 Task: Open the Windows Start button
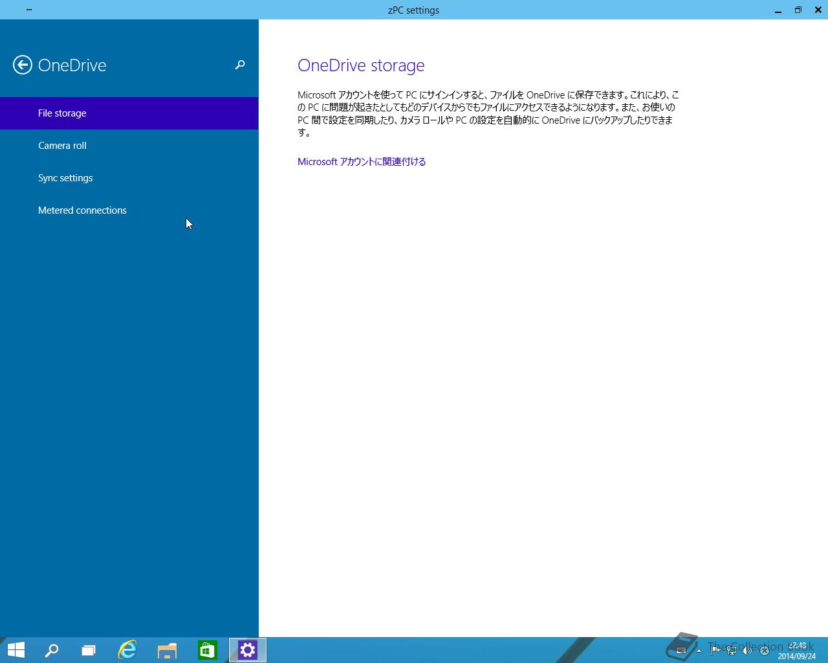(x=16, y=650)
